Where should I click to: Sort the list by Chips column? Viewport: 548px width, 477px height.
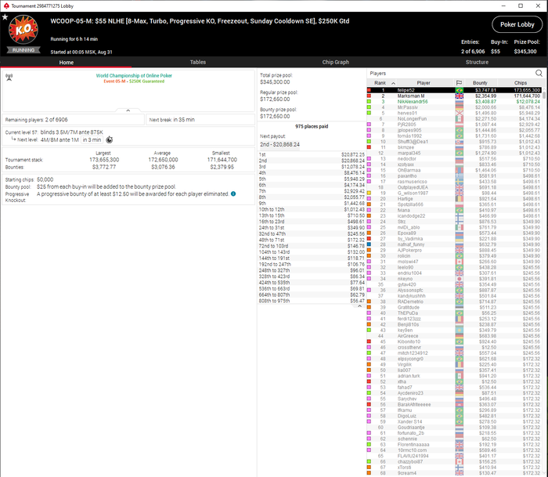pos(520,83)
